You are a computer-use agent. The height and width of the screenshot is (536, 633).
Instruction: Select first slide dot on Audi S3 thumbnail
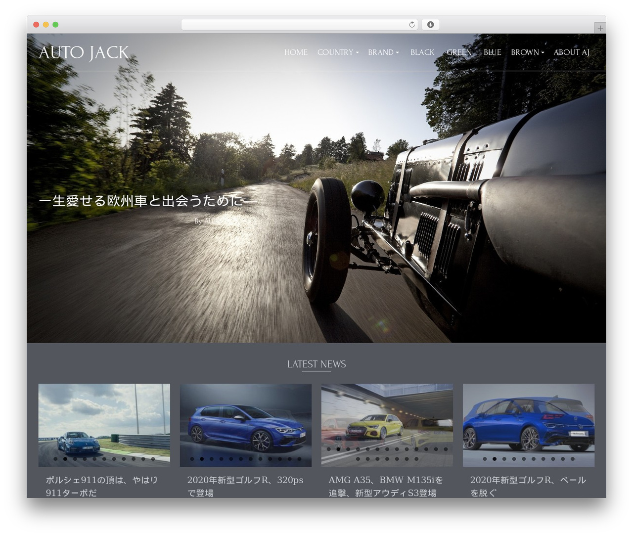[x=329, y=449]
